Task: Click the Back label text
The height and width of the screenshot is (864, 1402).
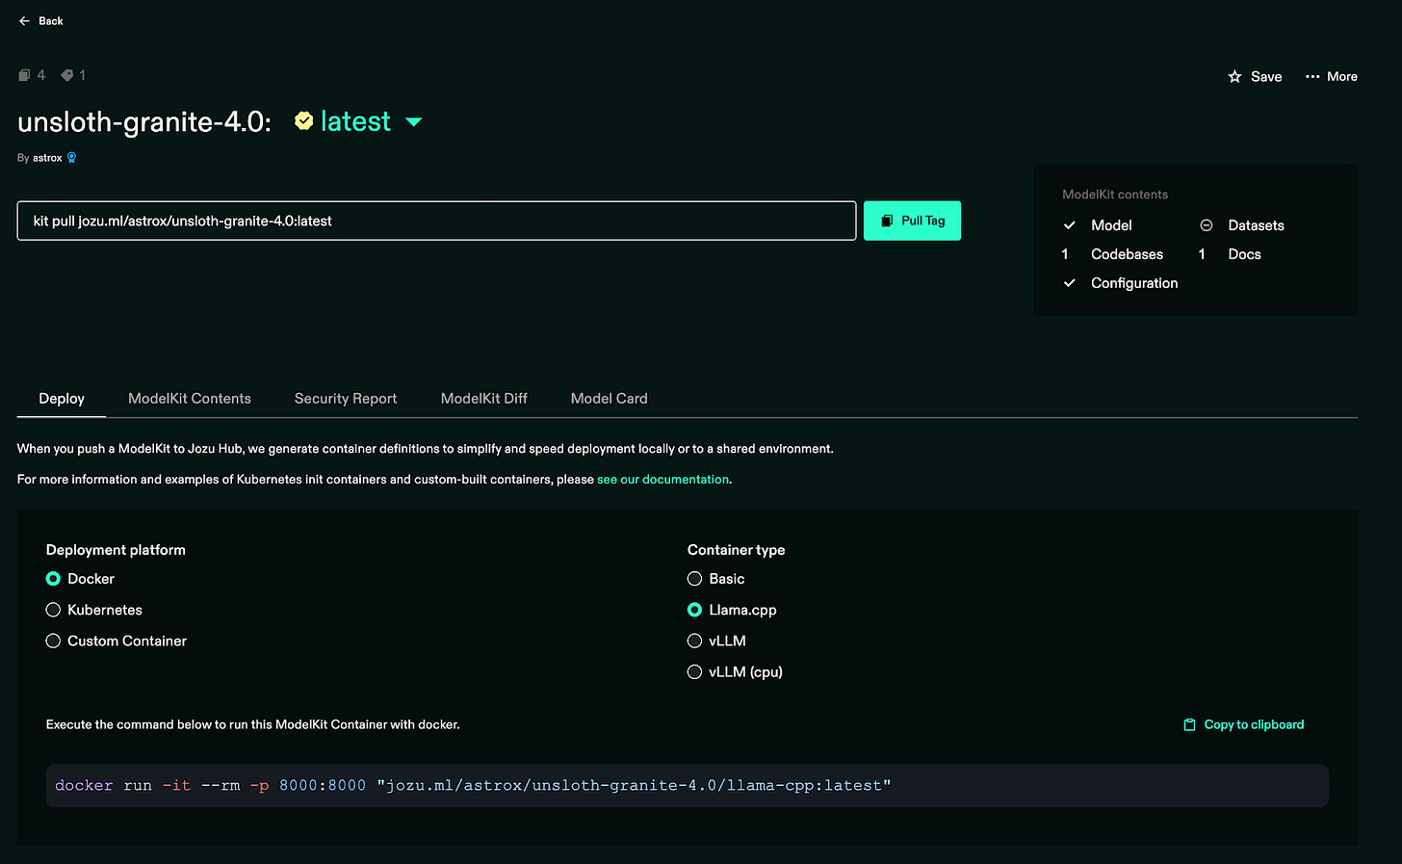Action: [x=51, y=21]
